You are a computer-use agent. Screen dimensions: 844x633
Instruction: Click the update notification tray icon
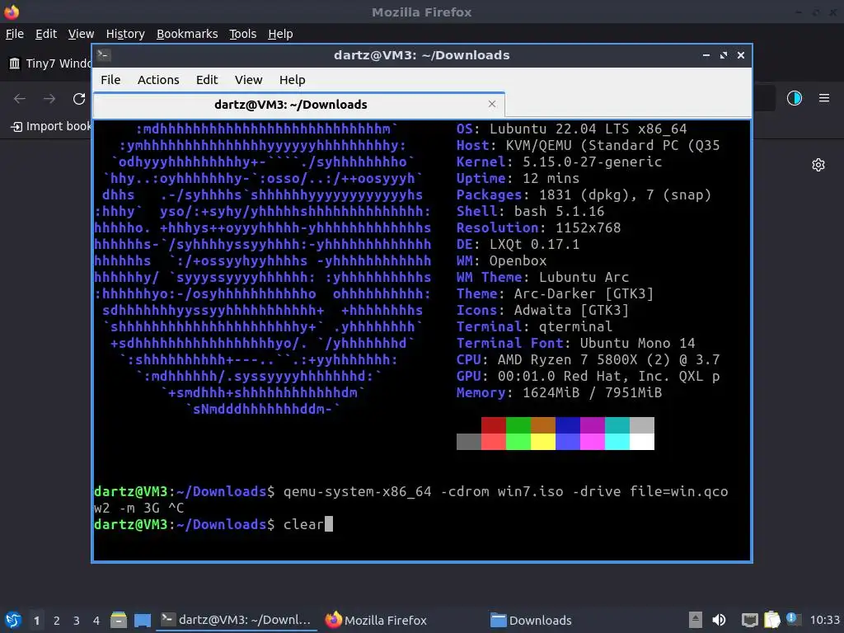793,619
